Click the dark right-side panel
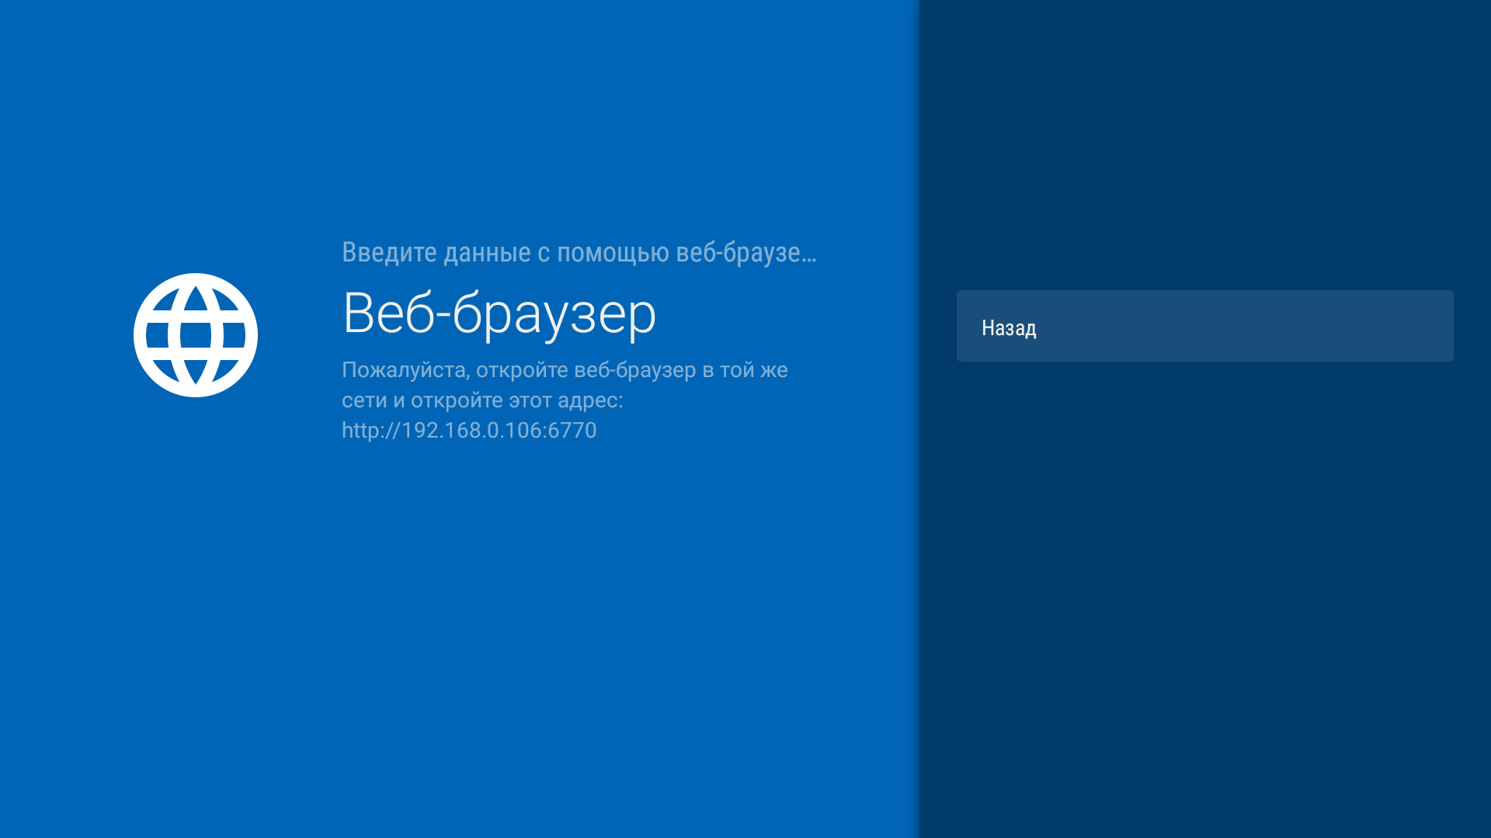 pos(1204,621)
